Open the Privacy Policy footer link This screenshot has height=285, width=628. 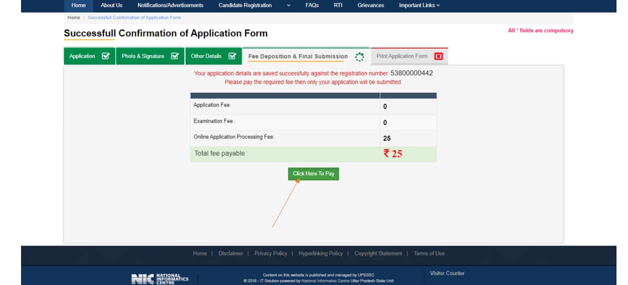click(271, 253)
